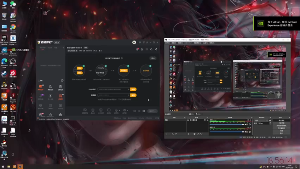300x169 pixels.
Task: Click 开始录制 in OBS controls
Action: point(281,123)
